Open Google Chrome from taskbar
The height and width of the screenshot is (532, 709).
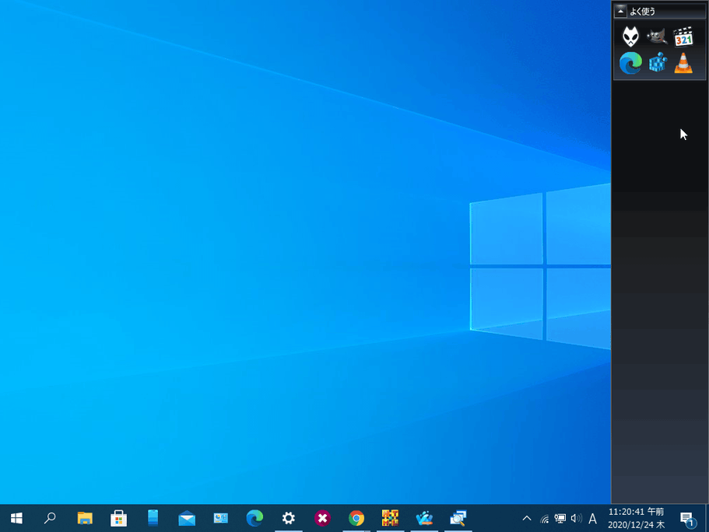pos(356,518)
